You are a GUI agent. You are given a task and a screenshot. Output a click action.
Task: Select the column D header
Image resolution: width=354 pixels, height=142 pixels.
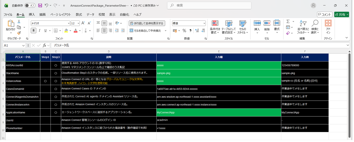coord(109,51)
